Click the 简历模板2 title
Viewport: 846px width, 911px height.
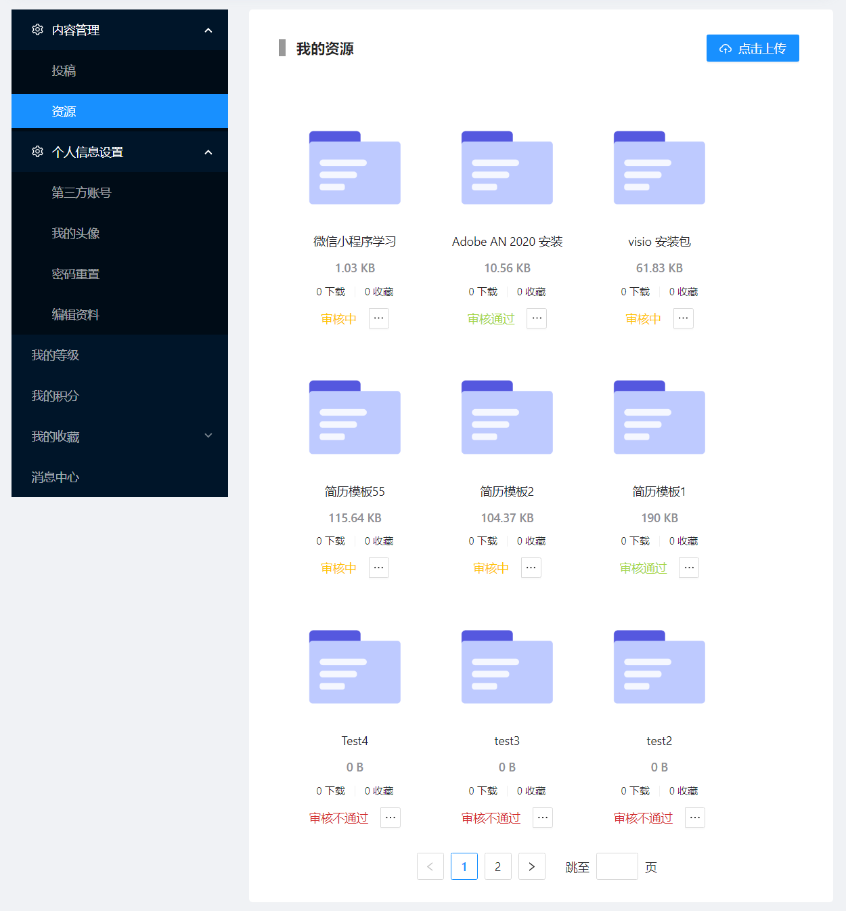[507, 492]
